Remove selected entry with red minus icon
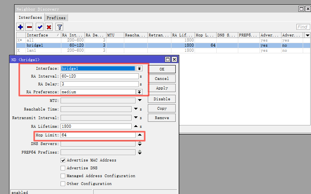 [x=29, y=27]
